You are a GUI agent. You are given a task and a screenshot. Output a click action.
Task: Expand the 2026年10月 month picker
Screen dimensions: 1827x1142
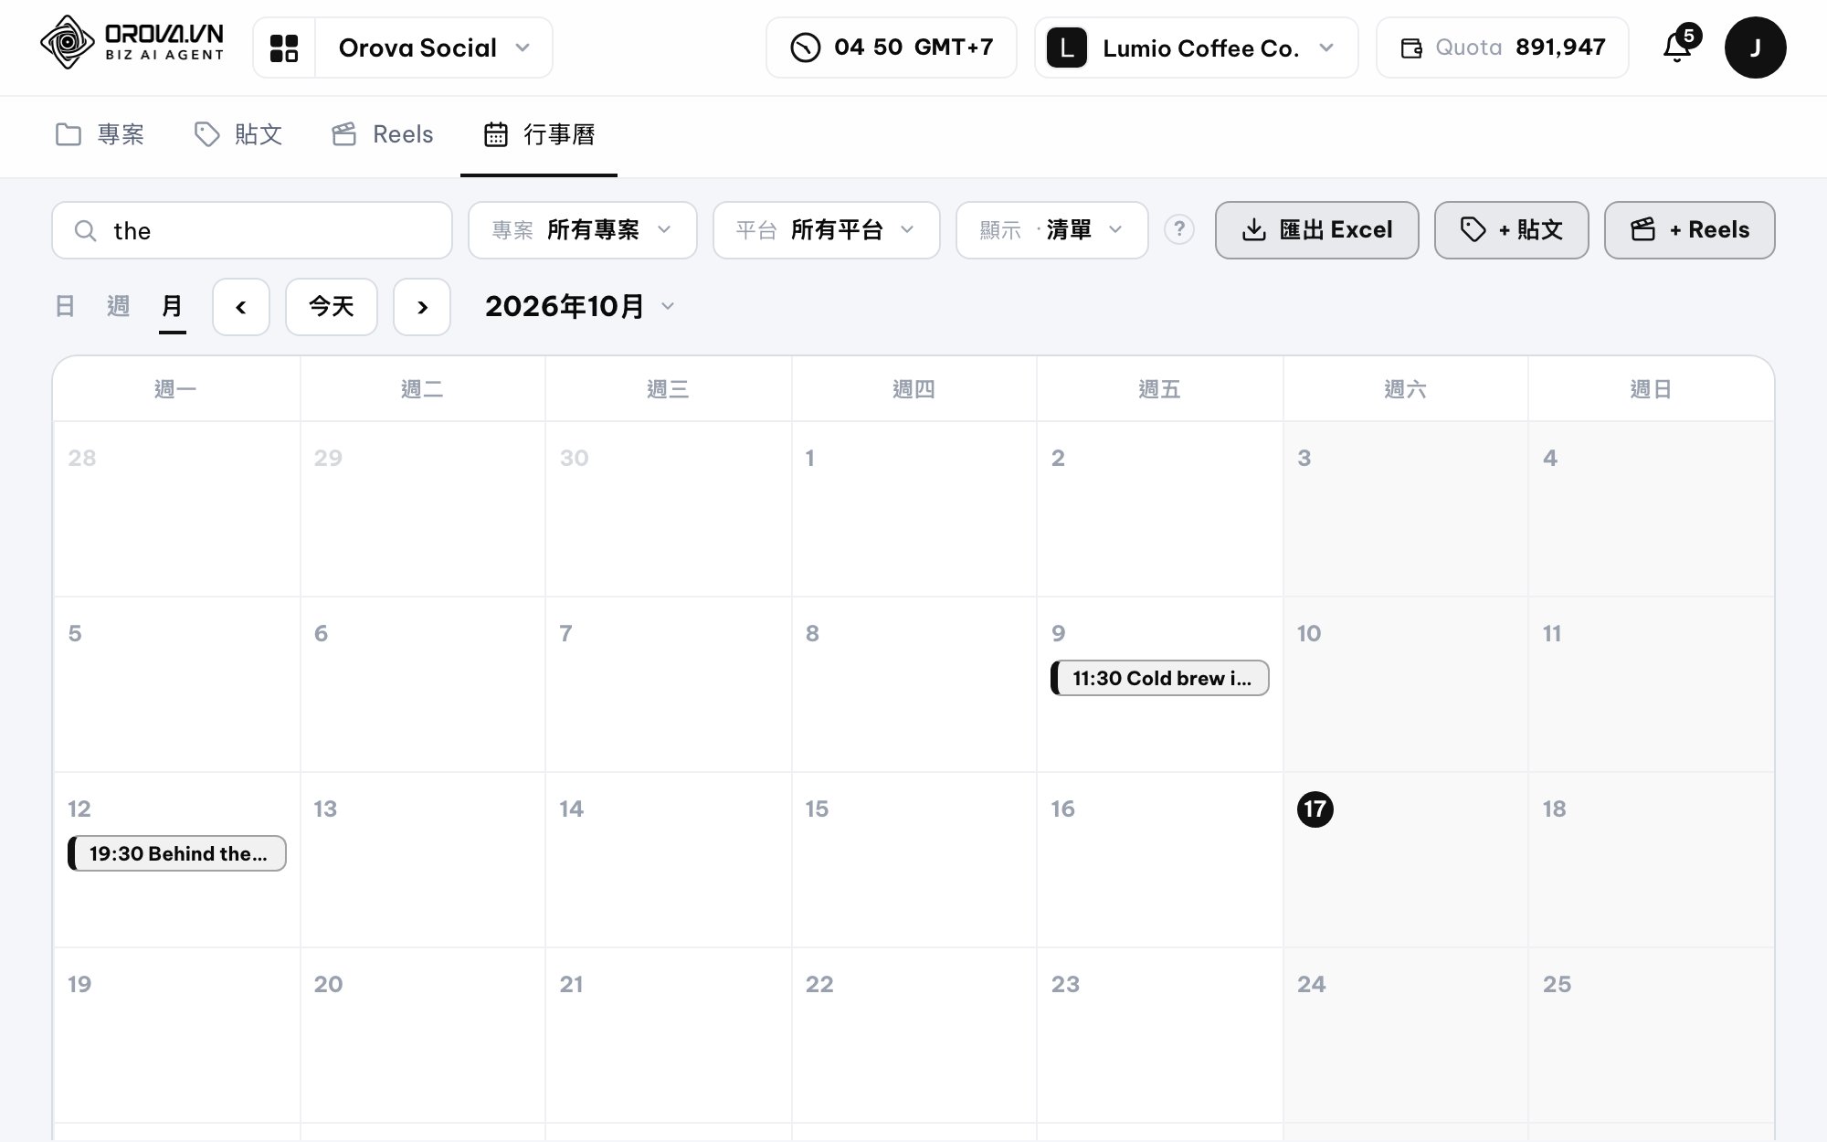(580, 307)
